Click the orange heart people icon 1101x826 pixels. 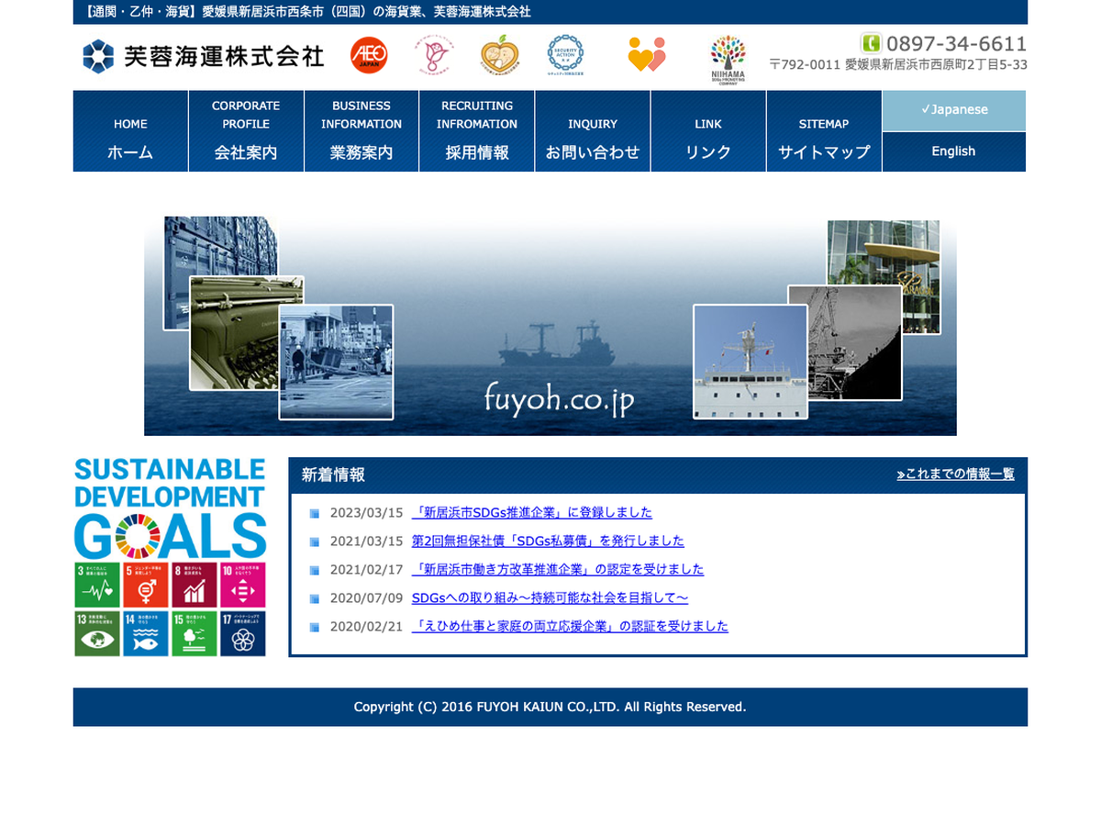pos(646,56)
